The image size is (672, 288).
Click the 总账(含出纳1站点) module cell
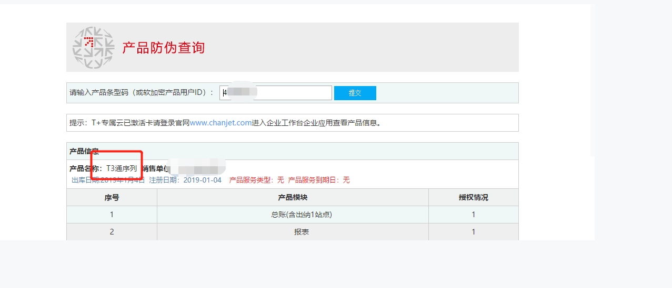coord(293,215)
